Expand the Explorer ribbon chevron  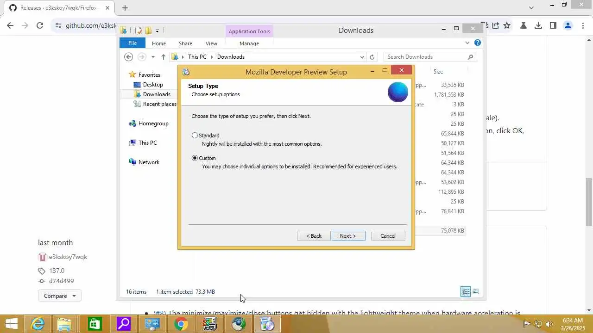(467, 43)
